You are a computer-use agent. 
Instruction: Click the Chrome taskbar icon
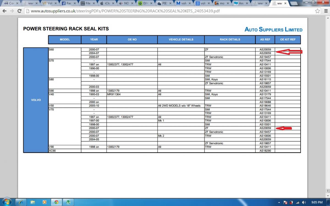[x=56, y=202]
